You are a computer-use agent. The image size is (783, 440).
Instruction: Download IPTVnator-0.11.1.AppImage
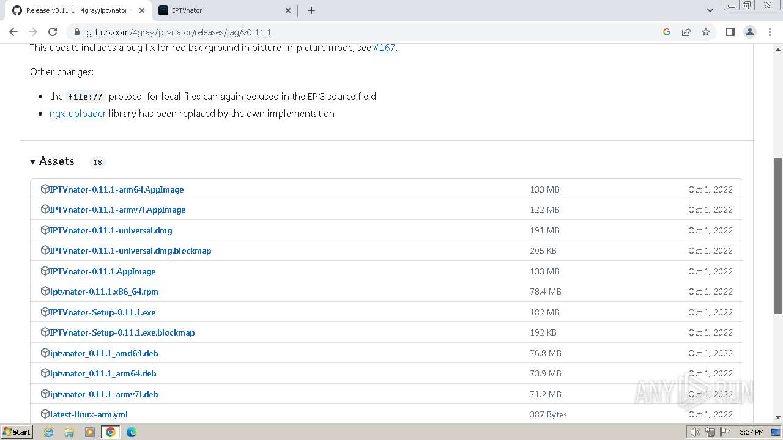click(103, 271)
